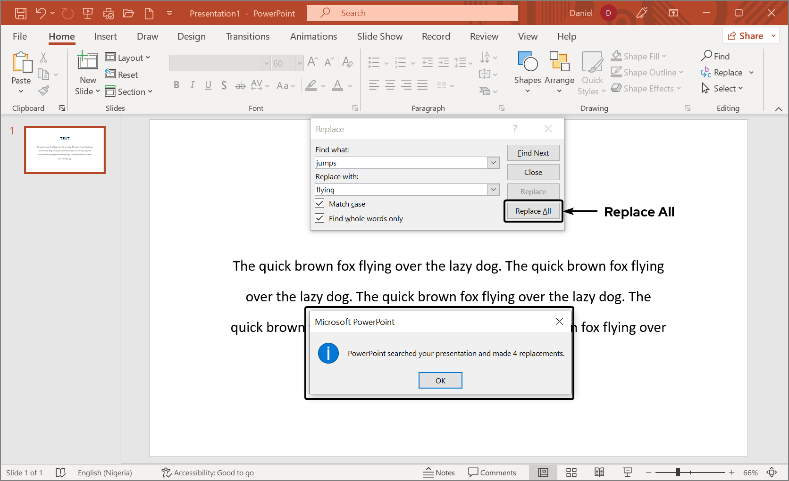Uncheck Find whole words only checkbox
This screenshot has width=789, height=481.
click(320, 218)
